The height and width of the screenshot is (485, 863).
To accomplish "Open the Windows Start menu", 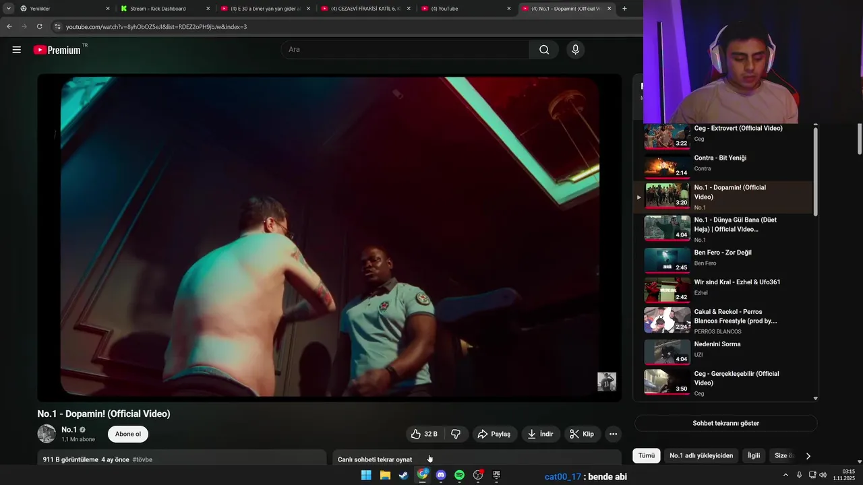I will click(366, 475).
